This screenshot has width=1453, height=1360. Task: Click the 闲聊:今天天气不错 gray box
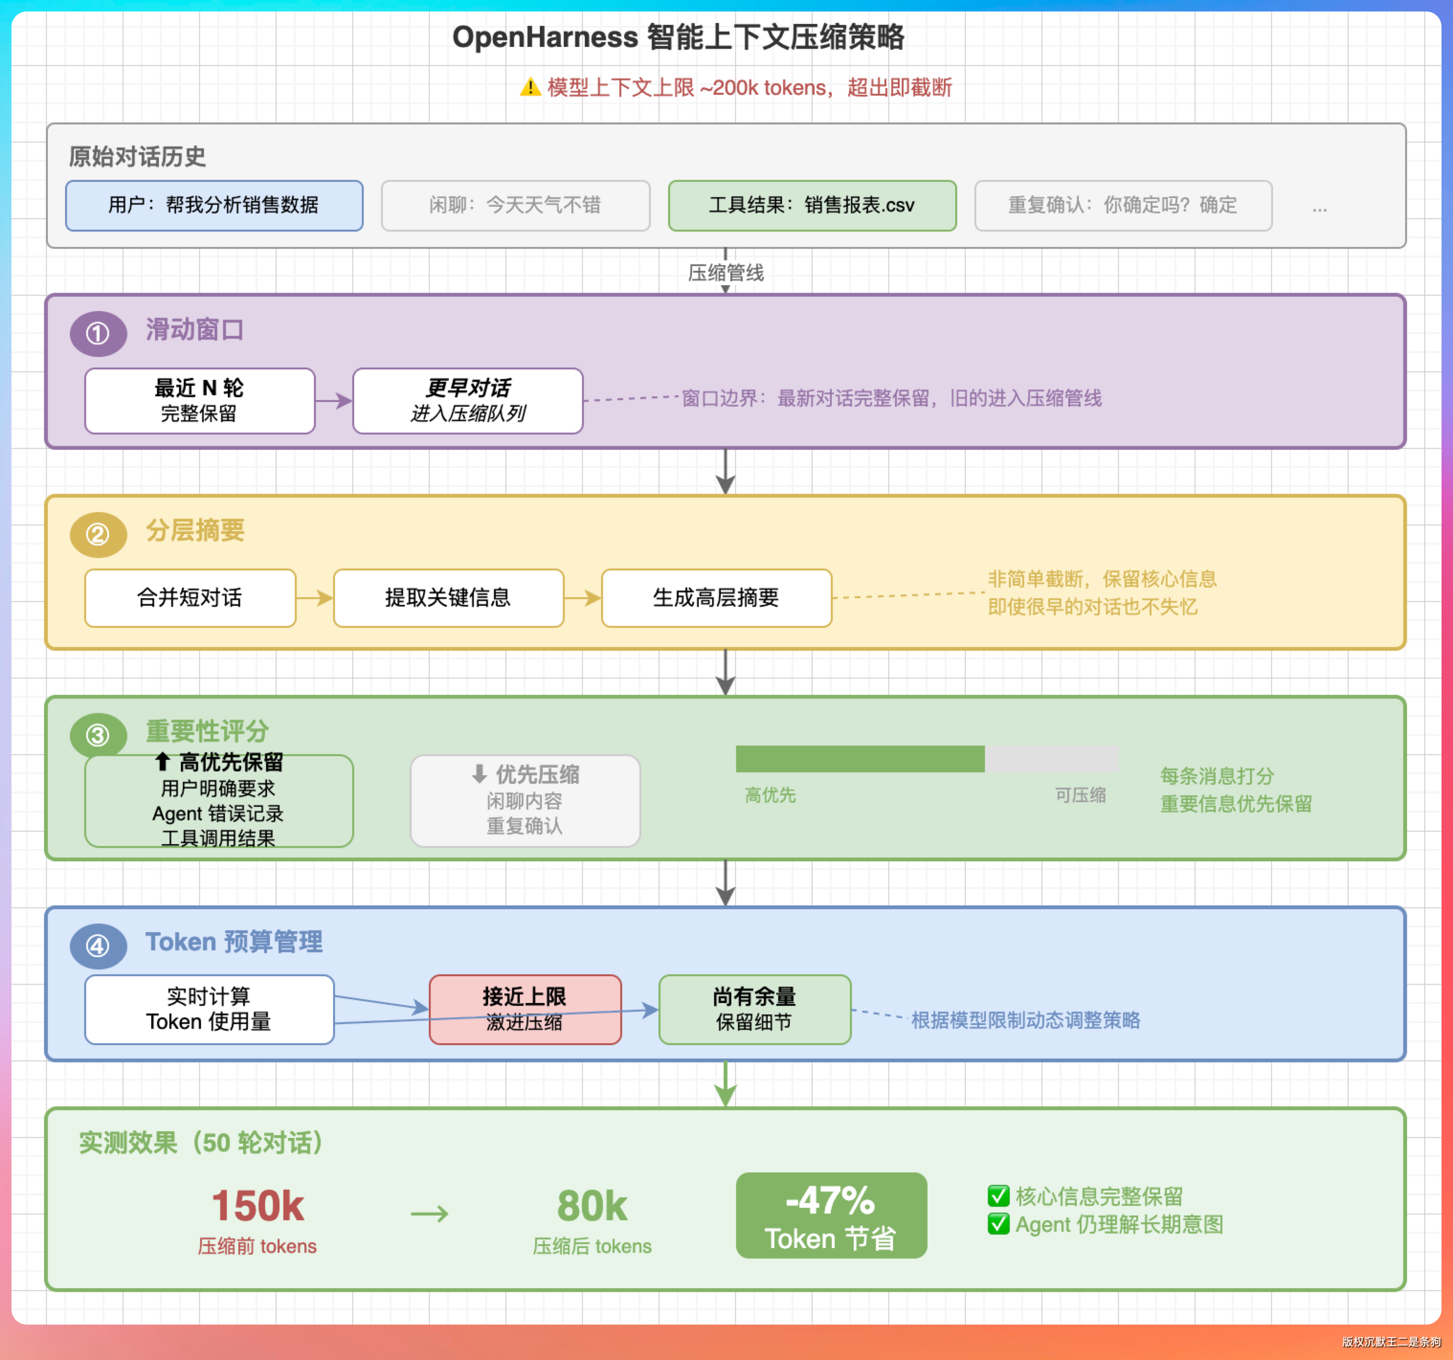(515, 205)
